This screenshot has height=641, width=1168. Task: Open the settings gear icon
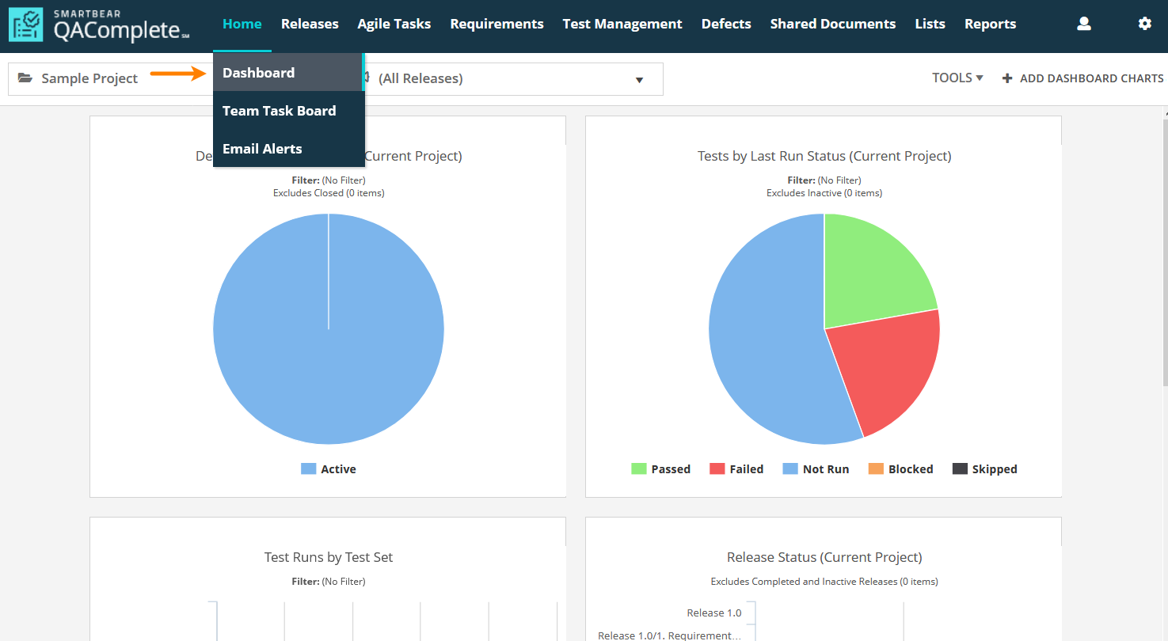[x=1144, y=24]
